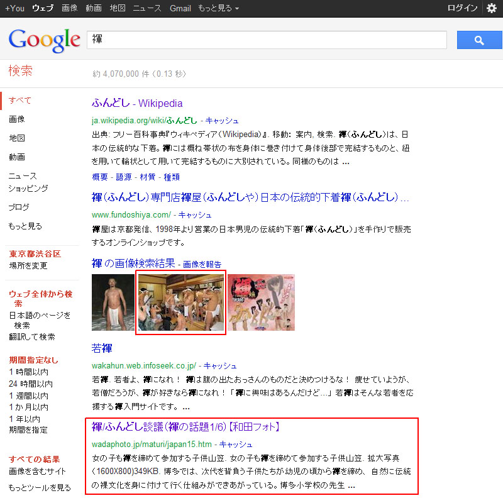Screen dimensions: 503x503
Task: Open the pink illustrated image thumbnail
Action: coord(261,302)
